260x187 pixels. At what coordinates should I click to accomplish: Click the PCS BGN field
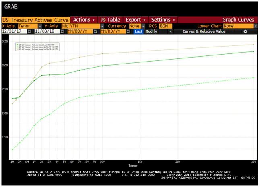[x=165, y=26]
